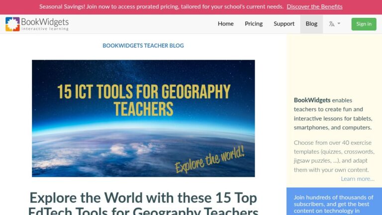Click the green Sign in button
The image size is (382, 215).
point(364,24)
